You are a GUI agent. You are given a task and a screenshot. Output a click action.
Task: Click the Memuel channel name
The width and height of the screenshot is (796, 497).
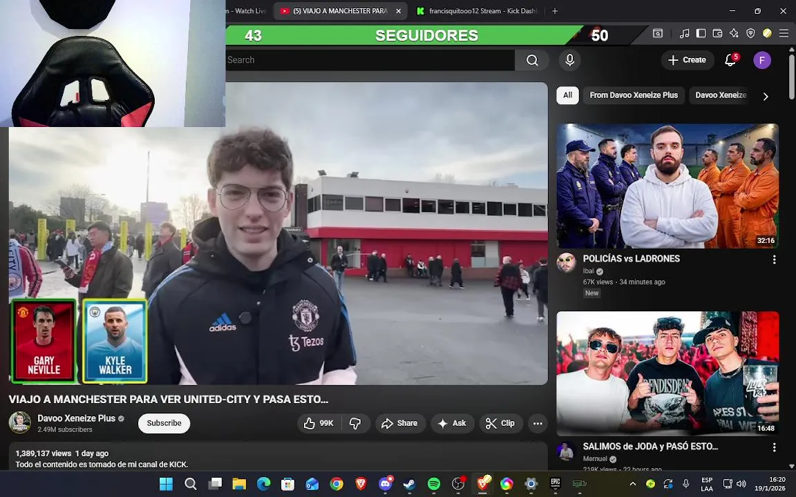coord(595,459)
